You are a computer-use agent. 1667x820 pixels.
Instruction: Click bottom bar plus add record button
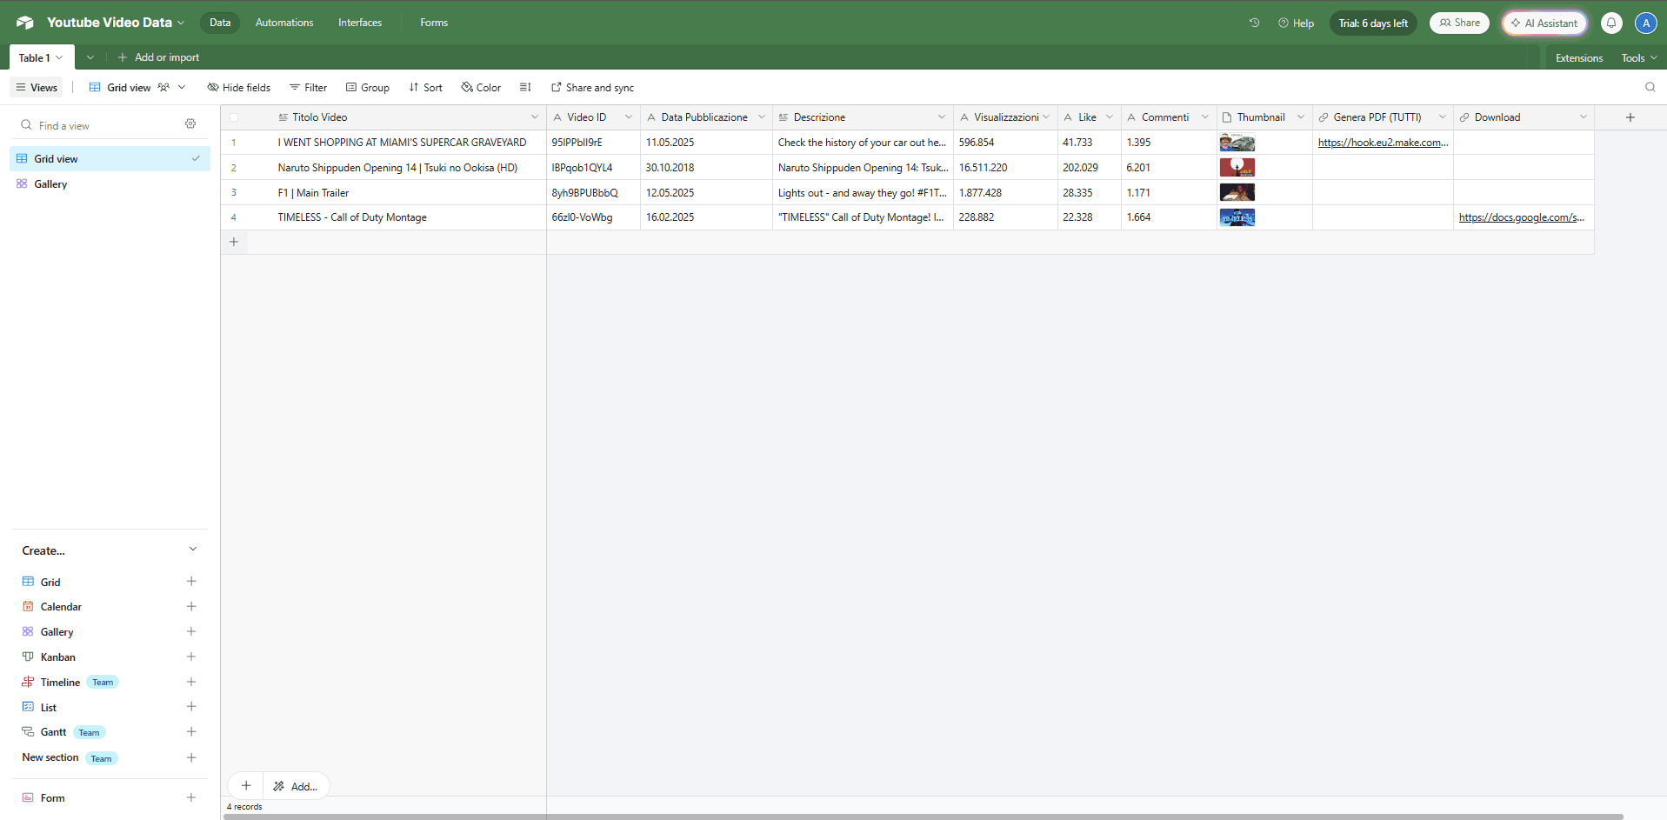click(x=246, y=786)
